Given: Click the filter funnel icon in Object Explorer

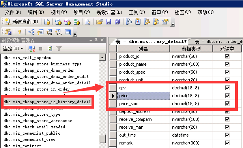Looking at the screenshot, I should click(x=59, y=48).
